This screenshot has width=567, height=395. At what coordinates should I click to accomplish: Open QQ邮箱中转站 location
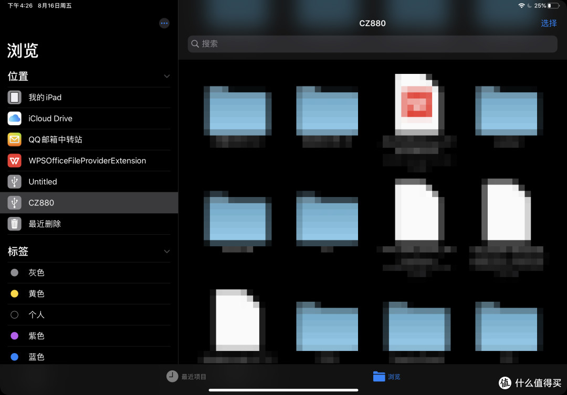55,139
